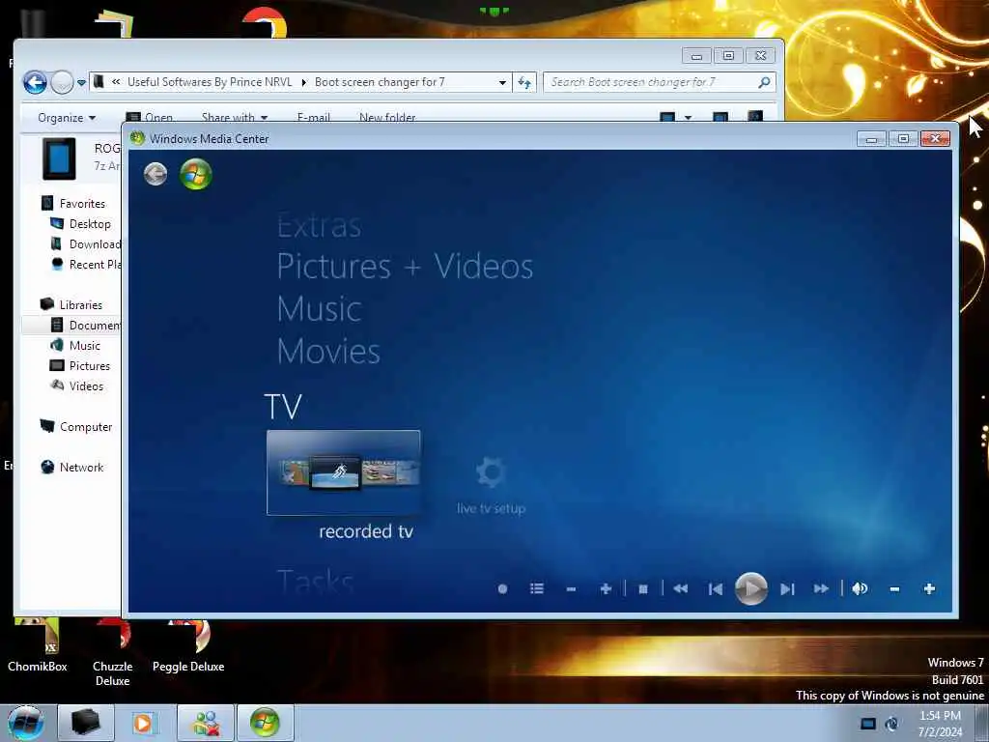This screenshot has height=742, width=989.
Task: Skip to next track button
Action: coord(786,588)
